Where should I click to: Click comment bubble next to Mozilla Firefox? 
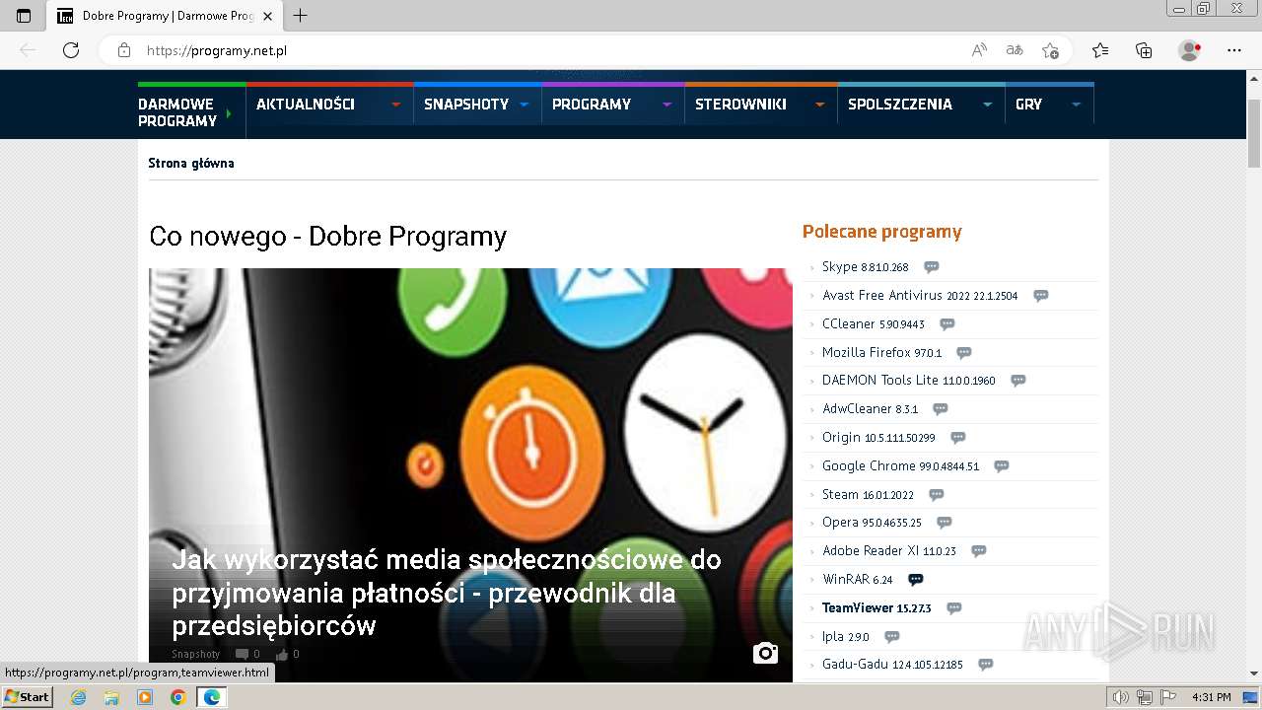point(964,353)
